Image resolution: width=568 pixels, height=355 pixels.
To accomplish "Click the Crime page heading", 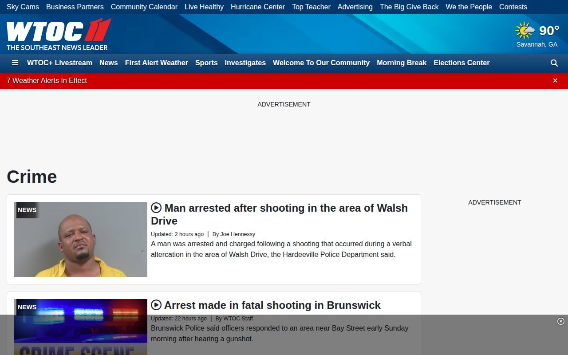I will tap(32, 177).
